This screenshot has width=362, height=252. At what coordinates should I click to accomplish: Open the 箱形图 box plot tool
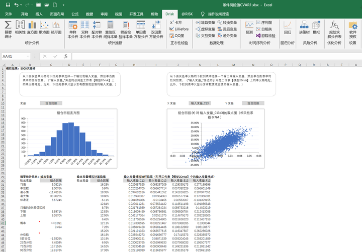pyautogui.click(x=56, y=27)
